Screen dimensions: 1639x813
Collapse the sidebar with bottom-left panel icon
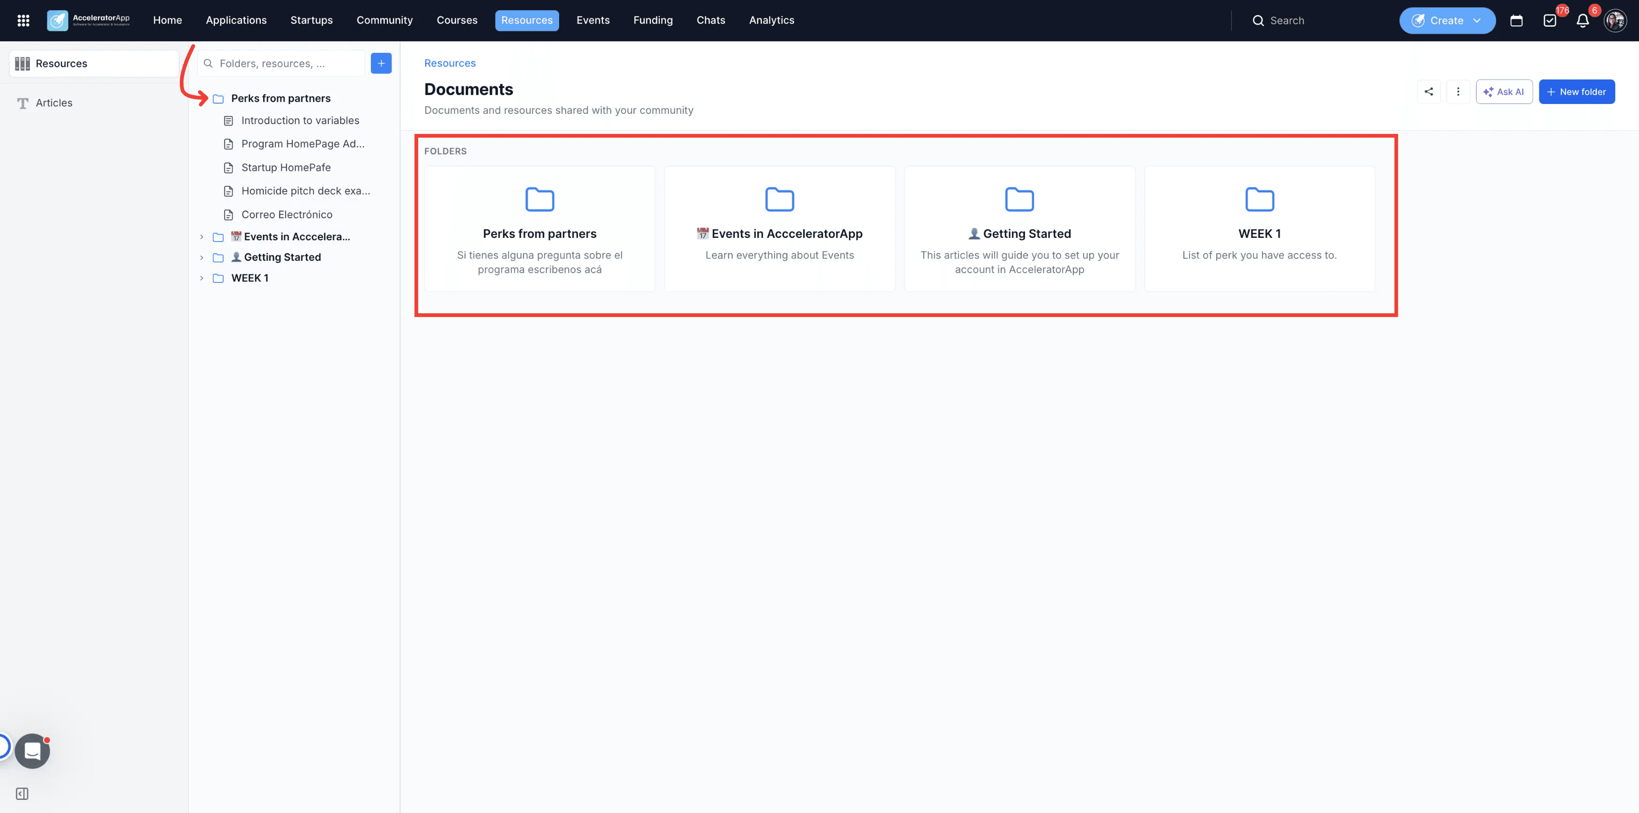22,793
